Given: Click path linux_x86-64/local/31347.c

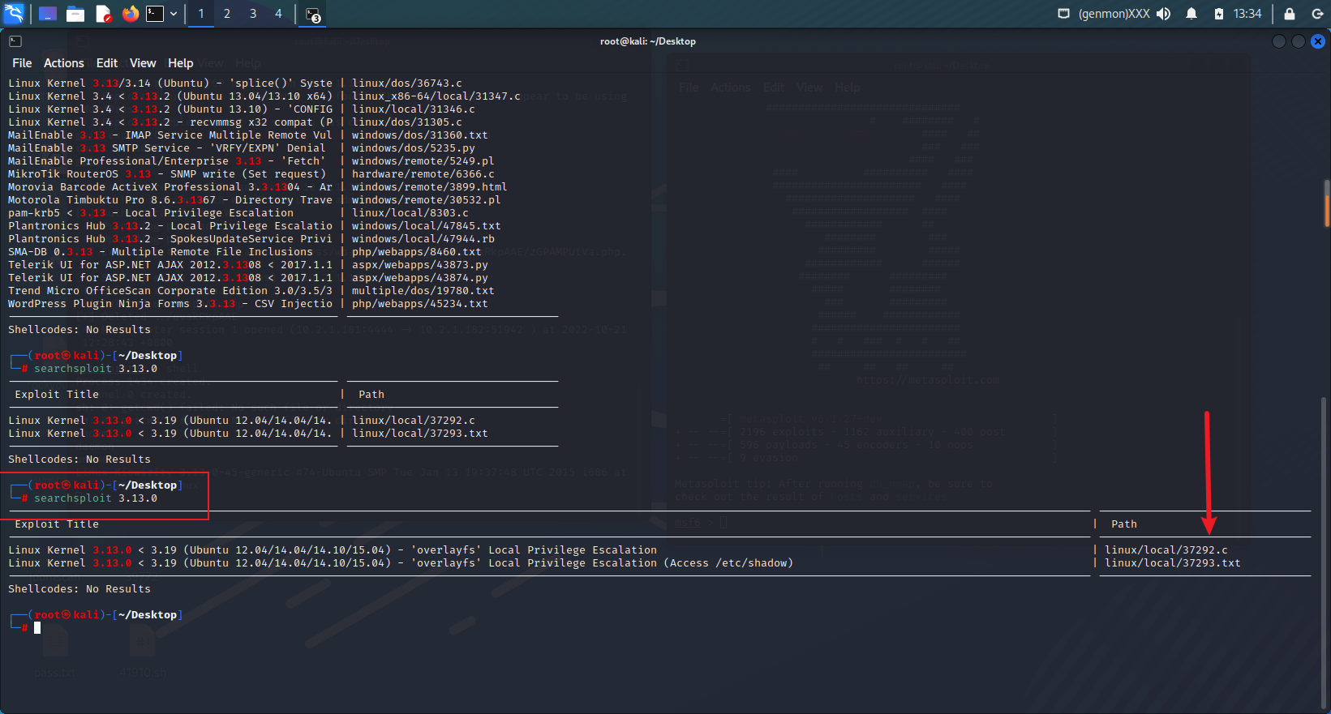Looking at the screenshot, I should 436,96.
